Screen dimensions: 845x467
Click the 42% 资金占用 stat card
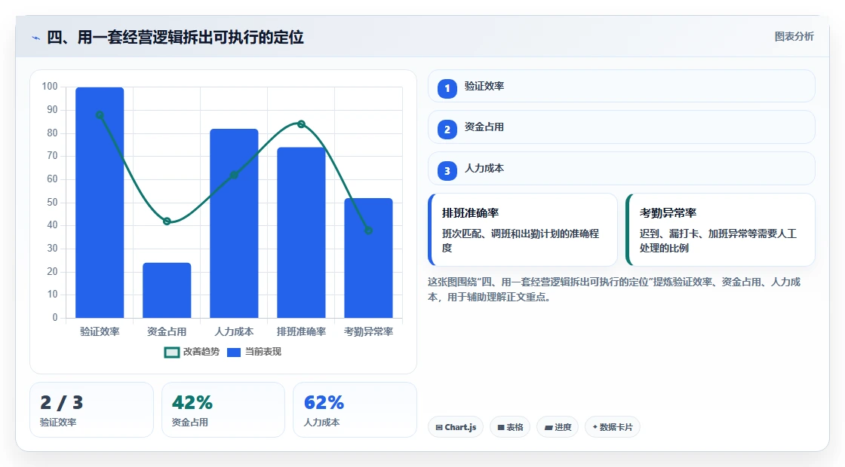click(223, 410)
